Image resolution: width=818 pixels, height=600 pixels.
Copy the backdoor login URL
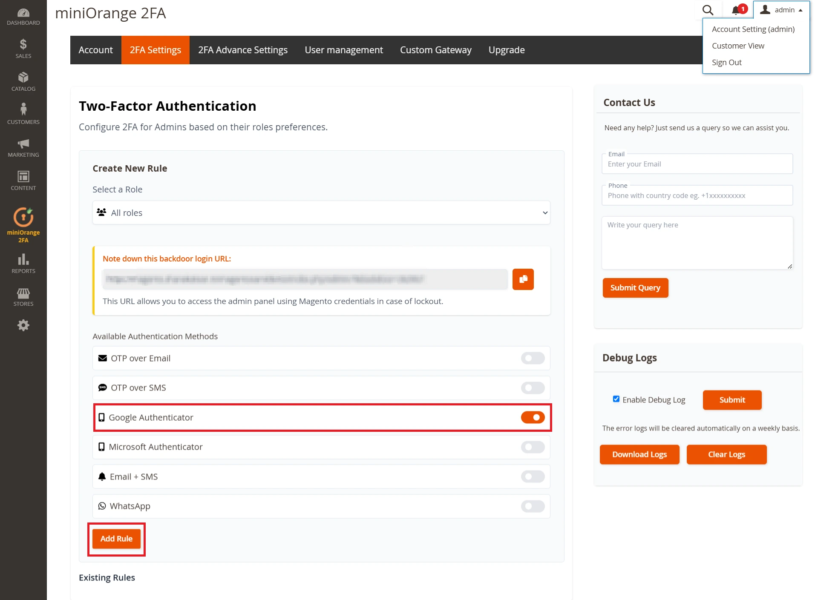pyautogui.click(x=523, y=279)
